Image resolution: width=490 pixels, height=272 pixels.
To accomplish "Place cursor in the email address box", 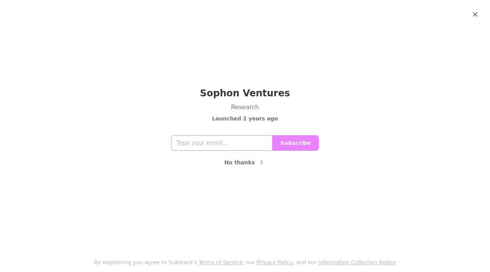I will (222, 143).
